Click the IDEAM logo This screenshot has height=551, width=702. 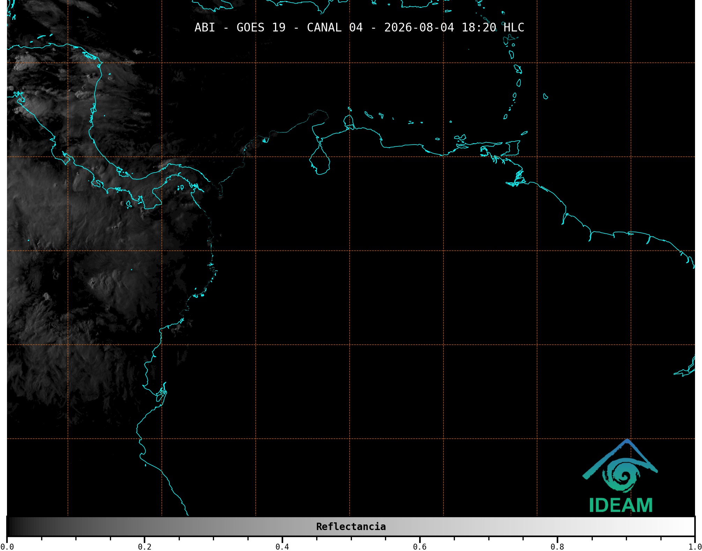tap(620, 476)
